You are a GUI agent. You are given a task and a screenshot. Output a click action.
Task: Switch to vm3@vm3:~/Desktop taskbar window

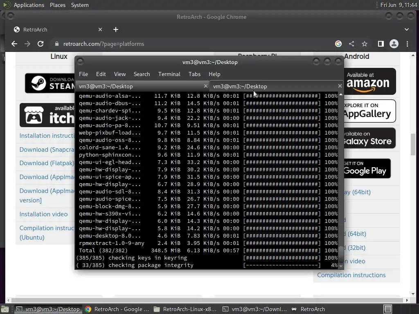[x=47, y=309]
